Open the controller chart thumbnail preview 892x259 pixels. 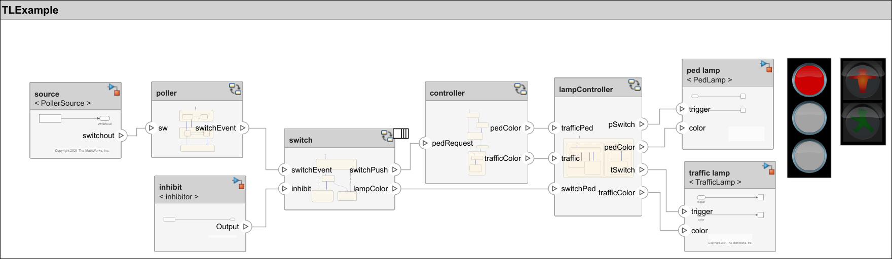[x=477, y=143]
